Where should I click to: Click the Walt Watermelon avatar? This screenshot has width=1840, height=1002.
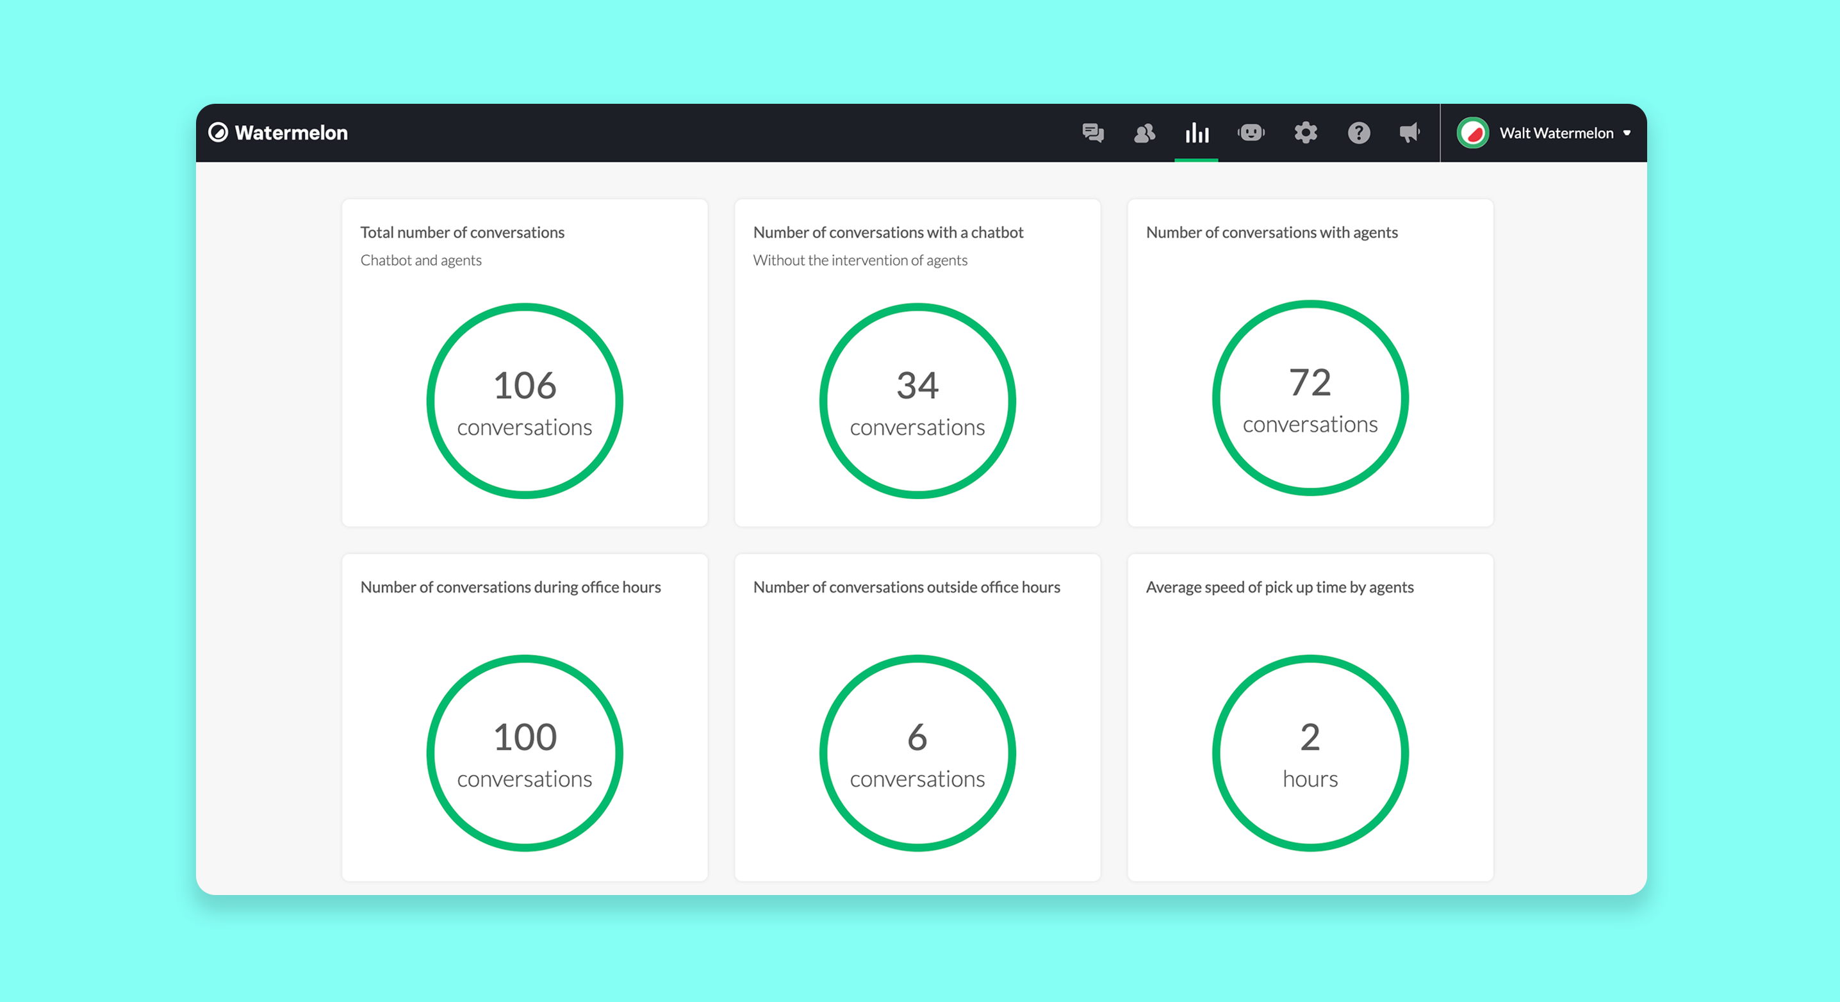1472,133
